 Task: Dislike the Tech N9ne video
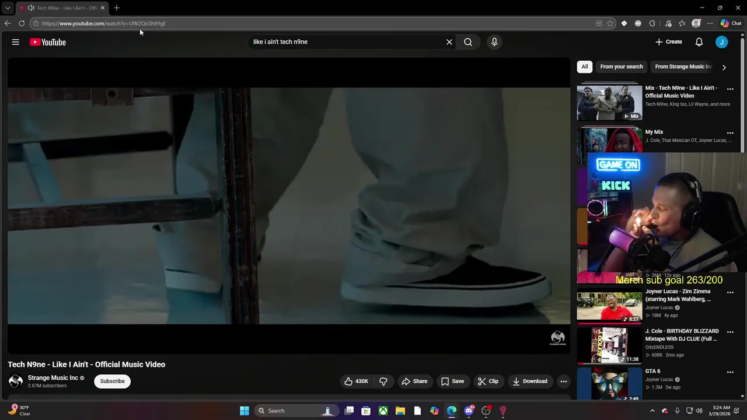tap(383, 381)
